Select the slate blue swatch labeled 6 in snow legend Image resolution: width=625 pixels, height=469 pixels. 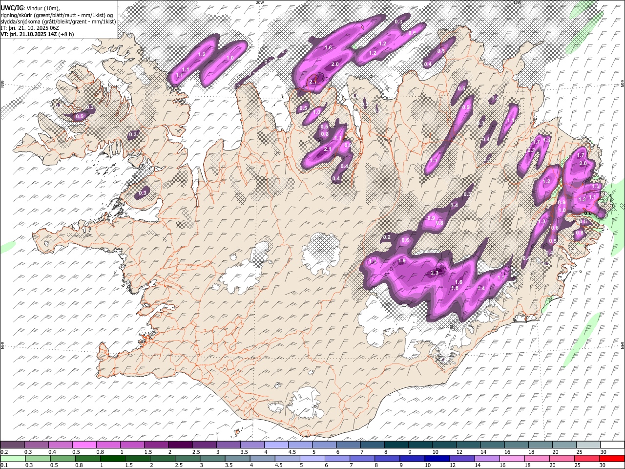348,445
